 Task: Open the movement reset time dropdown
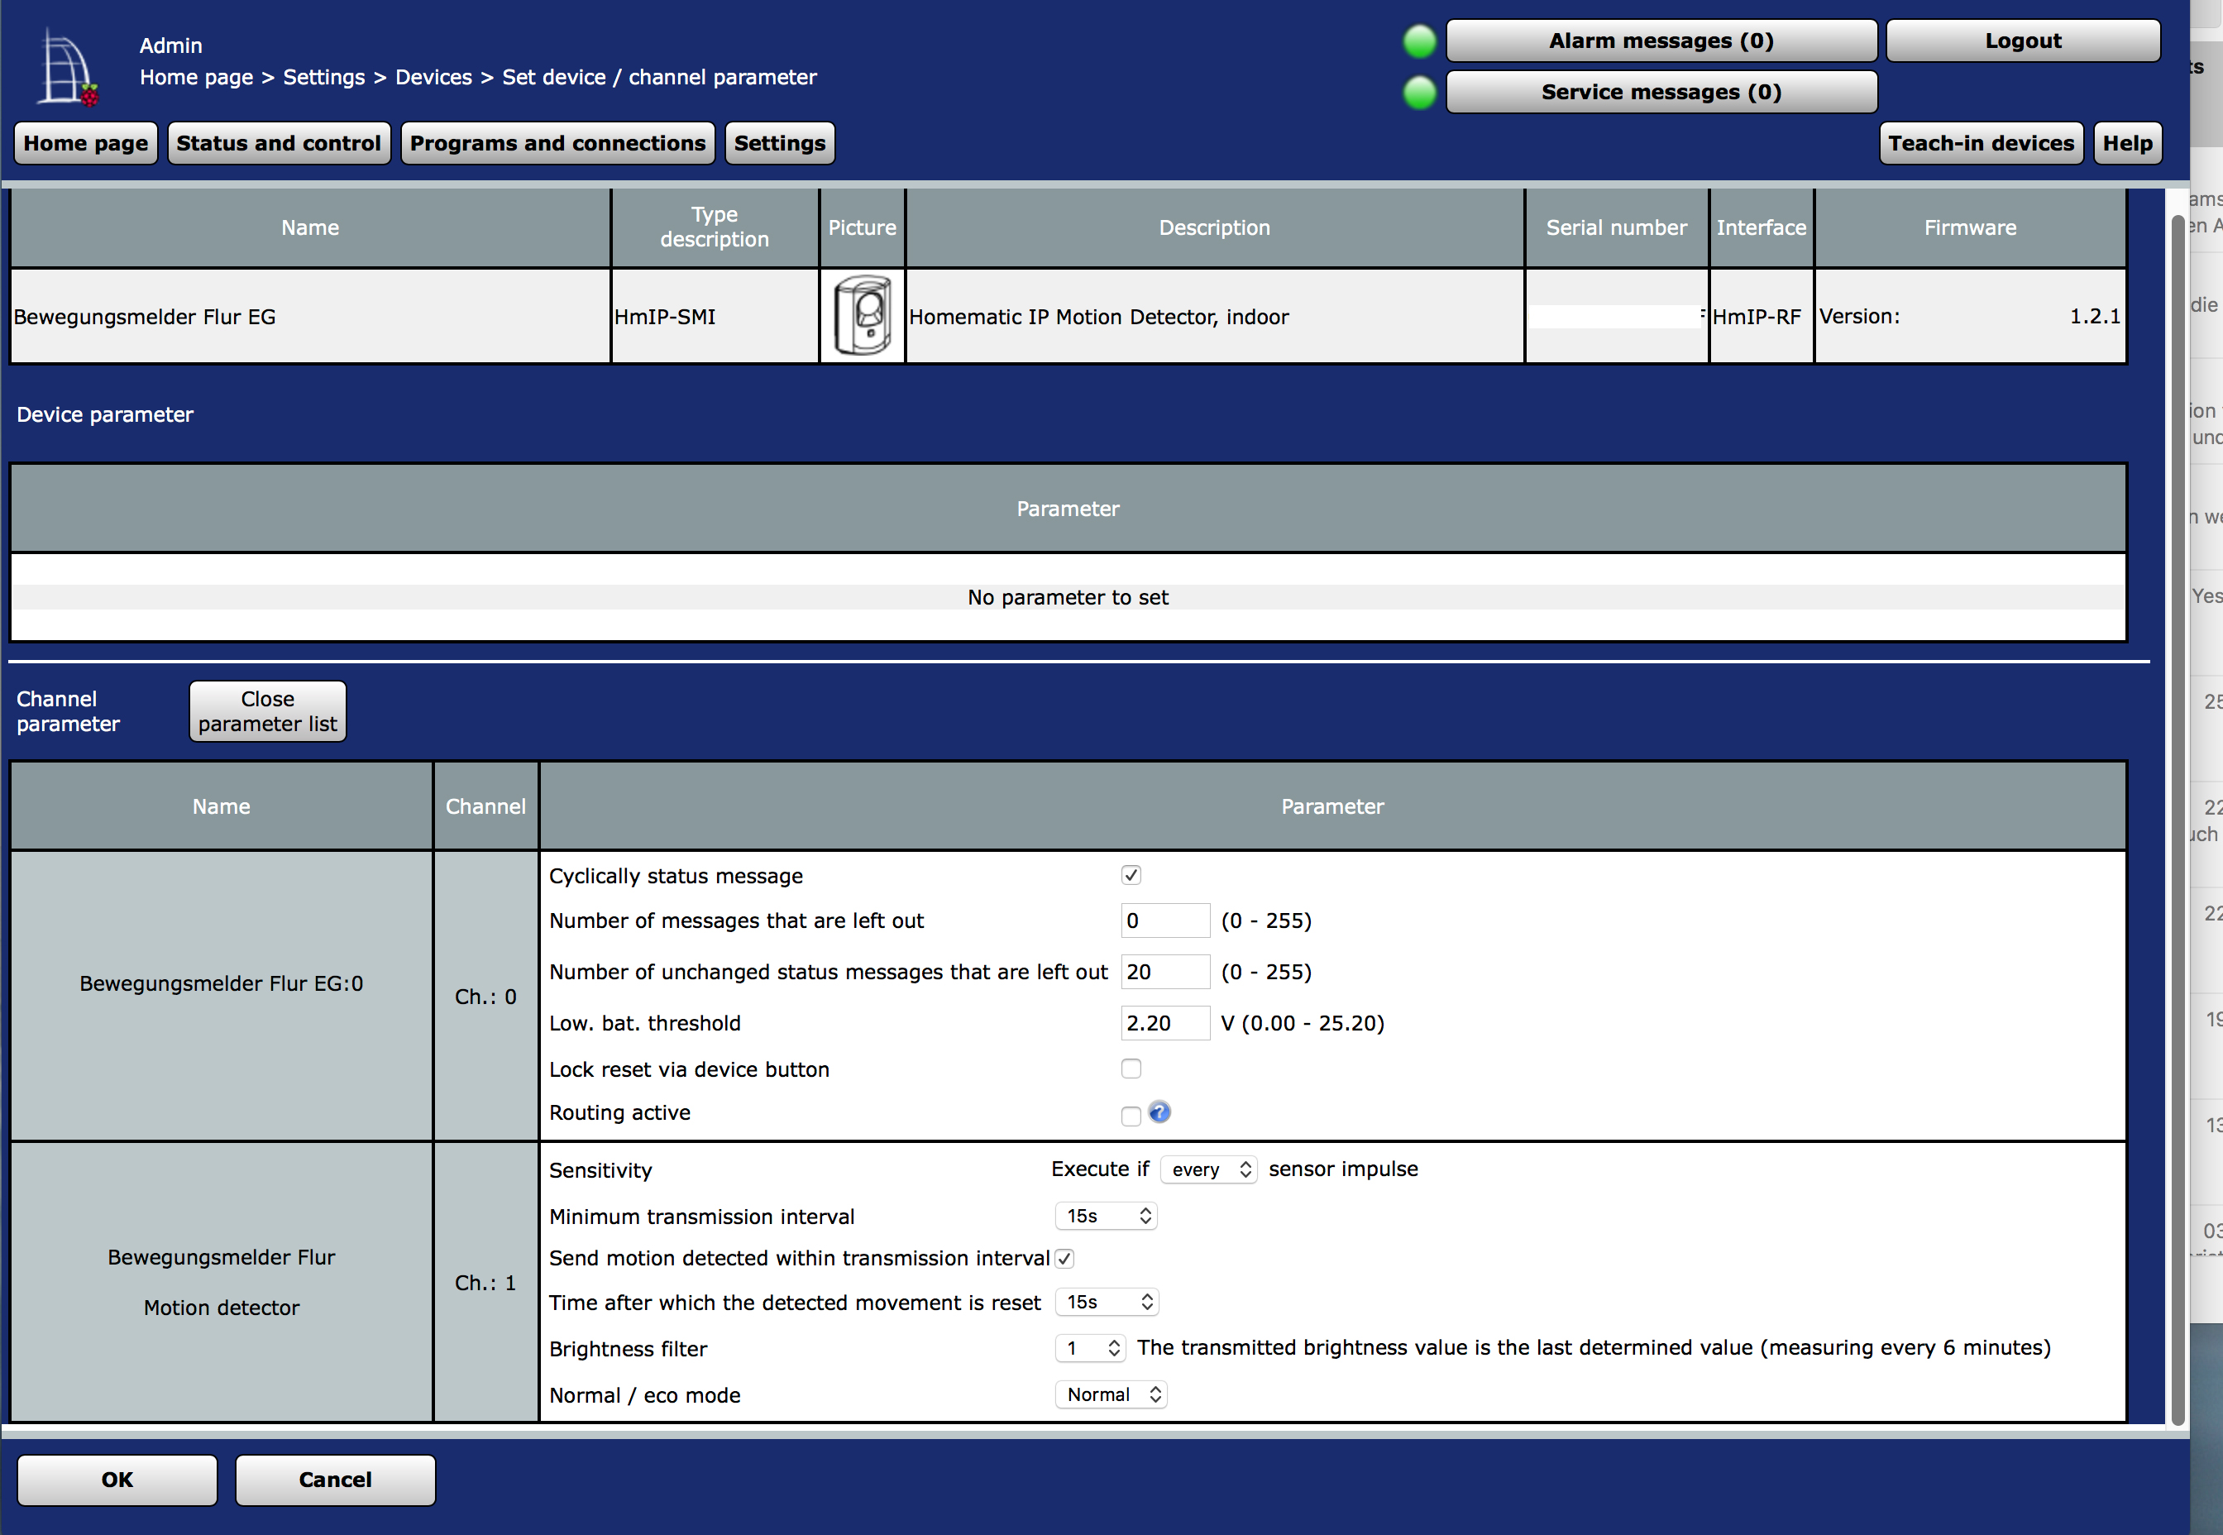(1107, 1301)
